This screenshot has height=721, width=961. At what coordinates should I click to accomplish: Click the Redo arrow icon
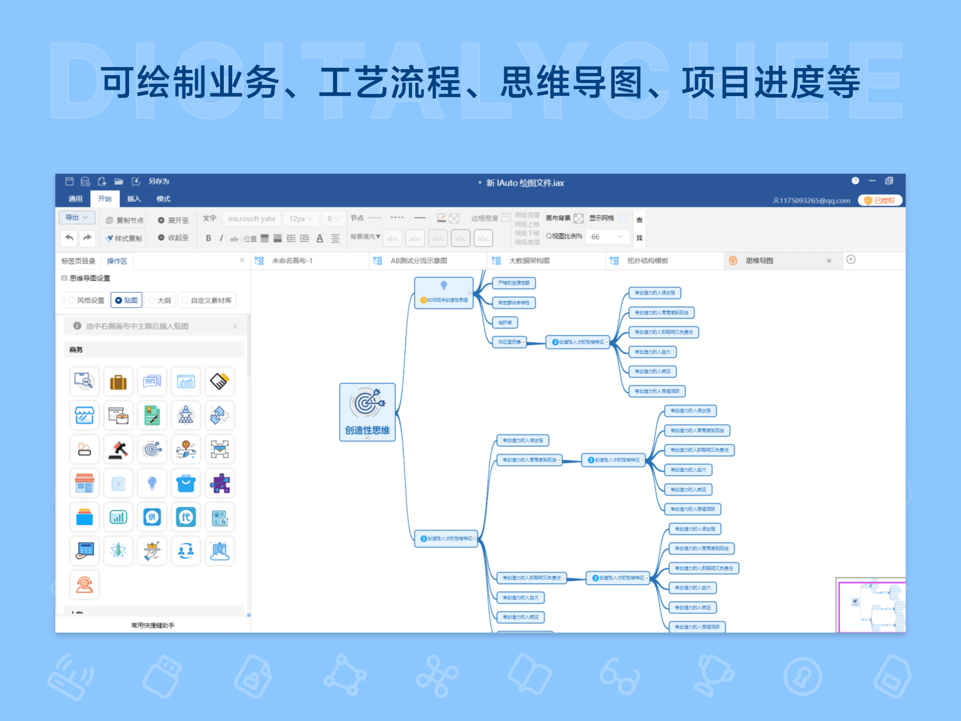tap(88, 238)
